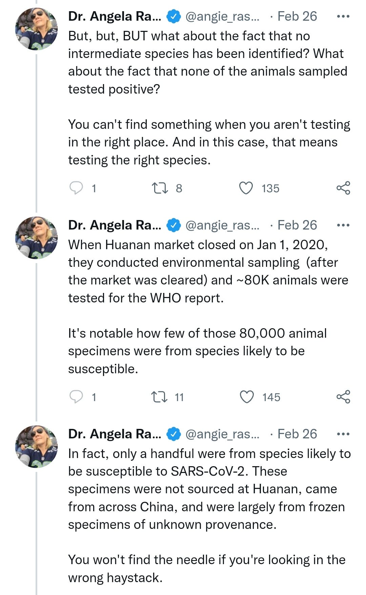Click verified badge on the third tweet
The width and height of the screenshot is (366, 595).
(x=174, y=434)
